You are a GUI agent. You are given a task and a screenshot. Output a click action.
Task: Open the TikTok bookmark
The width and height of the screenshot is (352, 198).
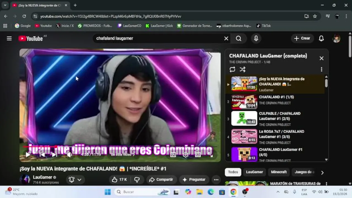(x=264, y=26)
